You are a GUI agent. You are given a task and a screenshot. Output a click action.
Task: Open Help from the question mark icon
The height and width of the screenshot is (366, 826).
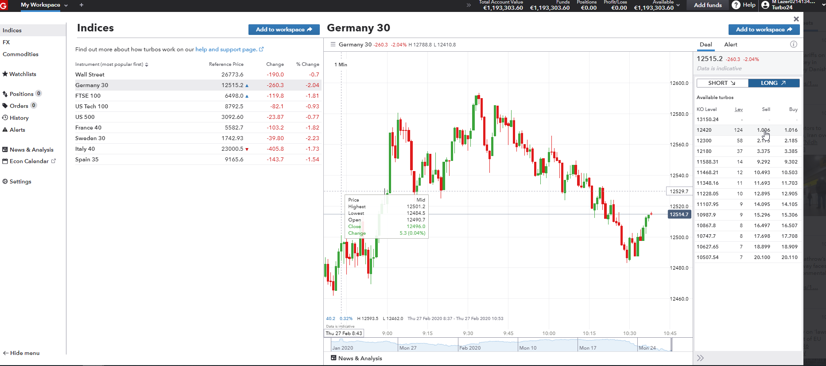coord(736,5)
